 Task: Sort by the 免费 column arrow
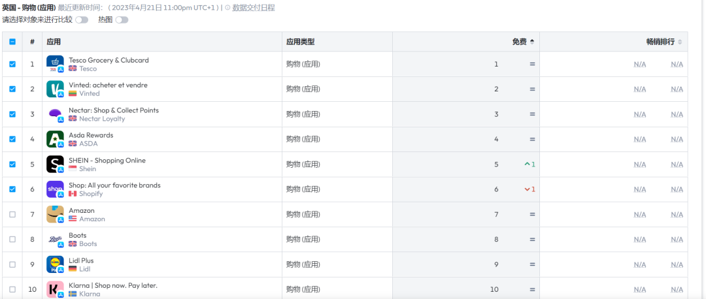click(x=531, y=42)
